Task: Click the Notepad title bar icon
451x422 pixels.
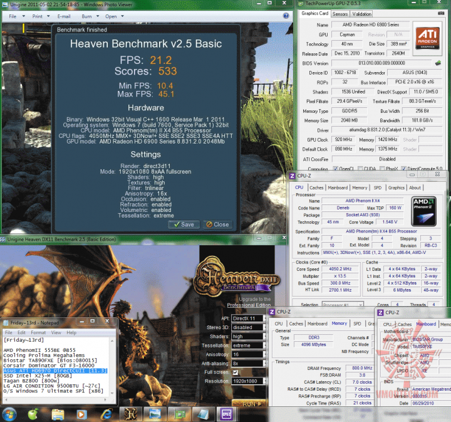Action: 6,323
